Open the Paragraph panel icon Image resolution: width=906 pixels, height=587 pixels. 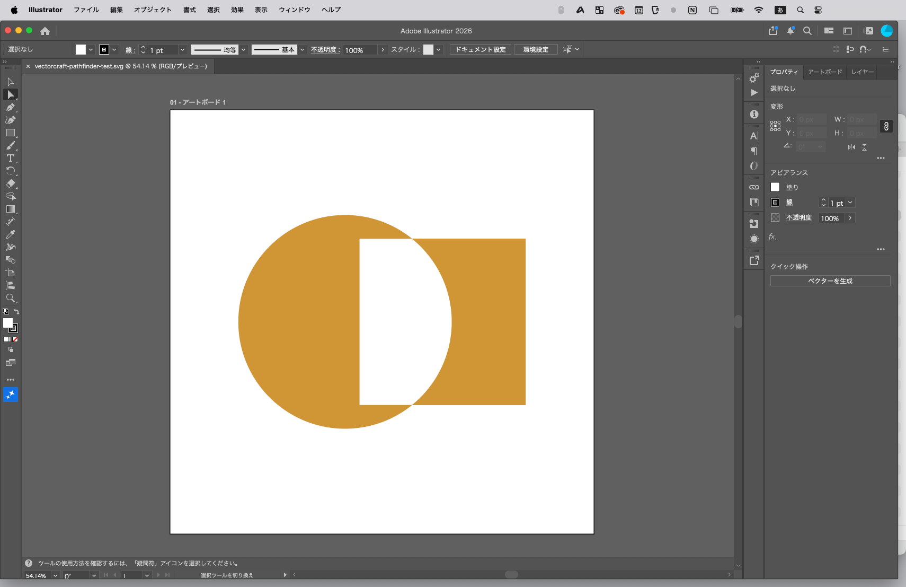tap(754, 151)
